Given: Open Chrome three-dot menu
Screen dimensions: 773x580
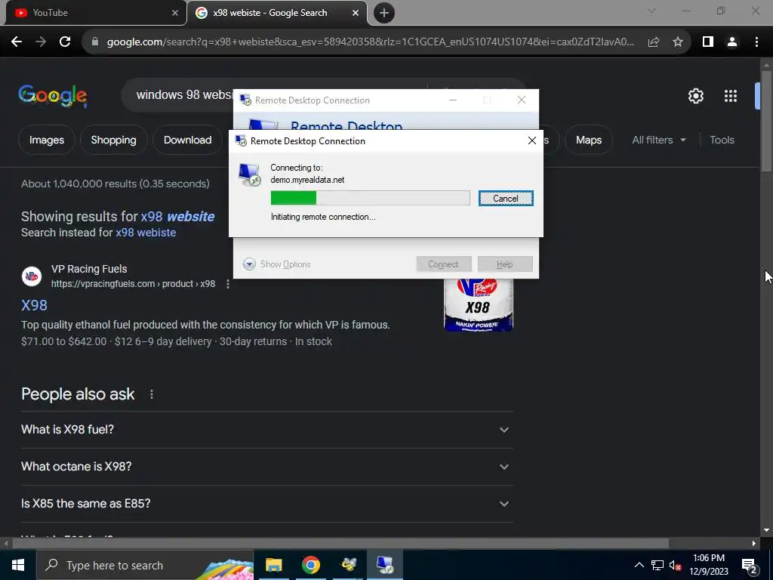Looking at the screenshot, I should pyautogui.click(x=756, y=42).
